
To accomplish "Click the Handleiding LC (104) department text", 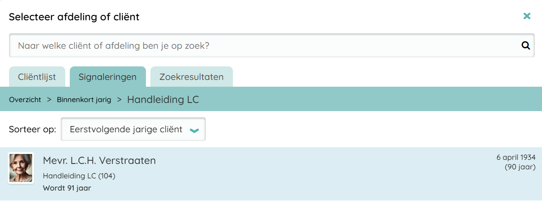I will click(79, 176).
